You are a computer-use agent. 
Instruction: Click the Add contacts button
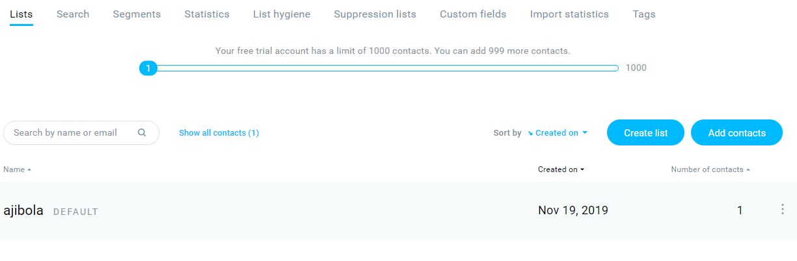click(x=736, y=132)
